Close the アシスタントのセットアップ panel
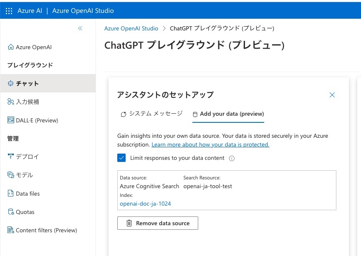Image resolution: width=361 pixels, height=256 pixels. tap(332, 95)
